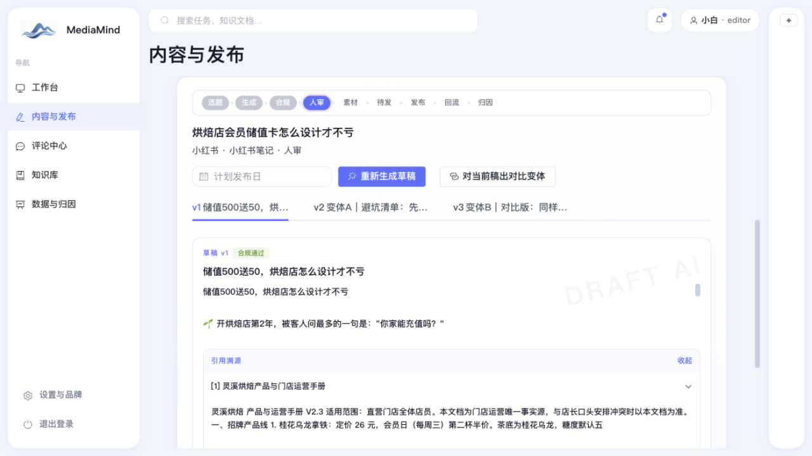Image resolution: width=812 pixels, height=456 pixels.
Task: Select the 回流 workflow step
Action: (452, 103)
